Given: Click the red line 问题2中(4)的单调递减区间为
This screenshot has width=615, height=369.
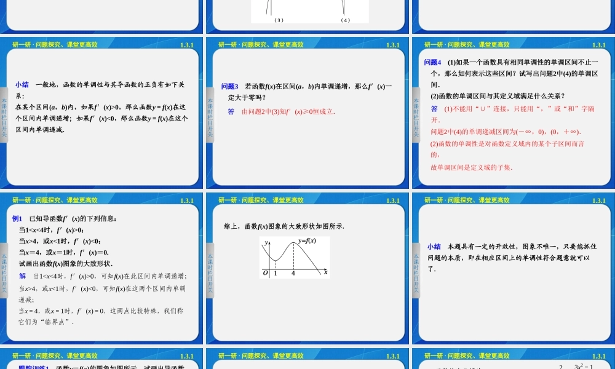Looking at the screenshot, I should (x=506, y=132).
